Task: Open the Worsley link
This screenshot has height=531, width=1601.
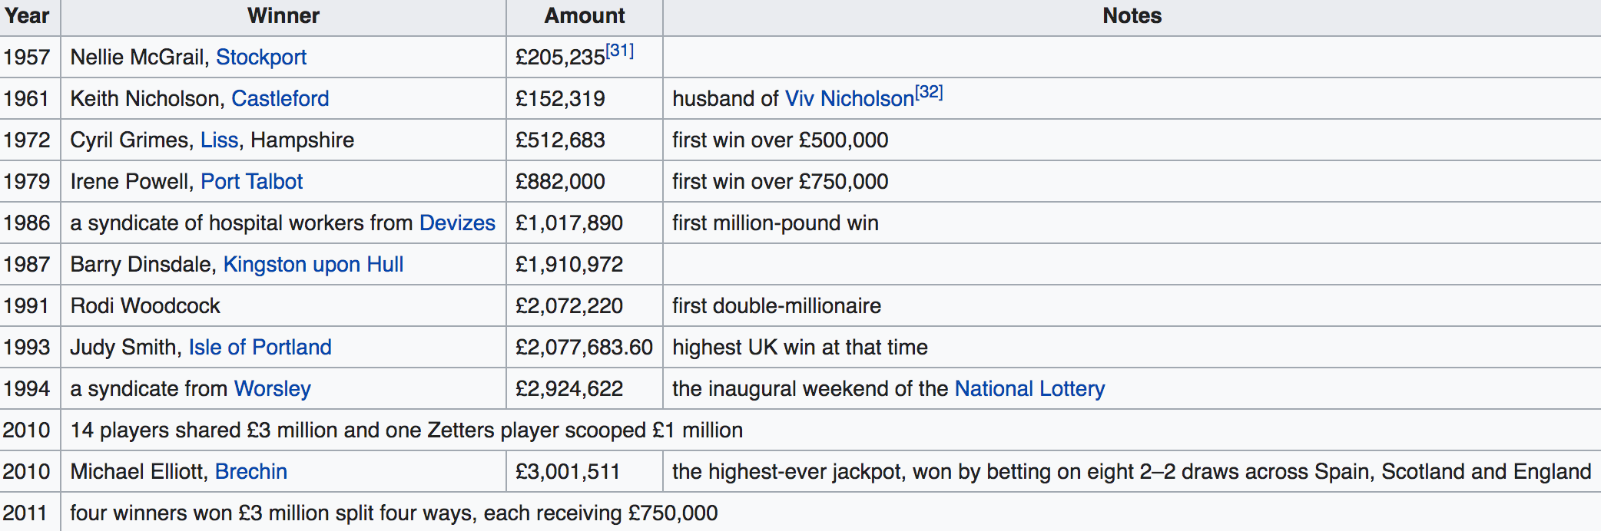Action: (273, 389)
